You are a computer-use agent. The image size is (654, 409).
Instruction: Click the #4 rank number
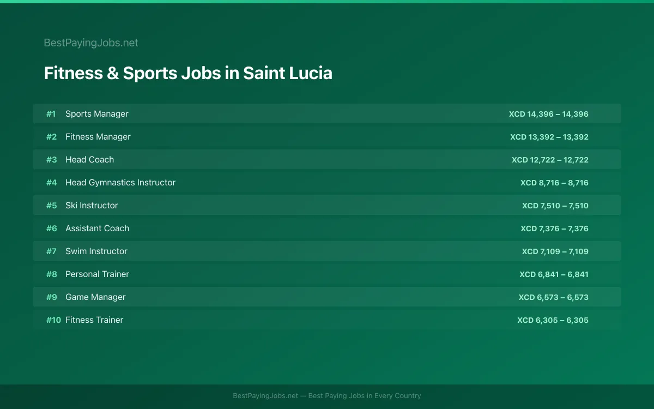51,183
